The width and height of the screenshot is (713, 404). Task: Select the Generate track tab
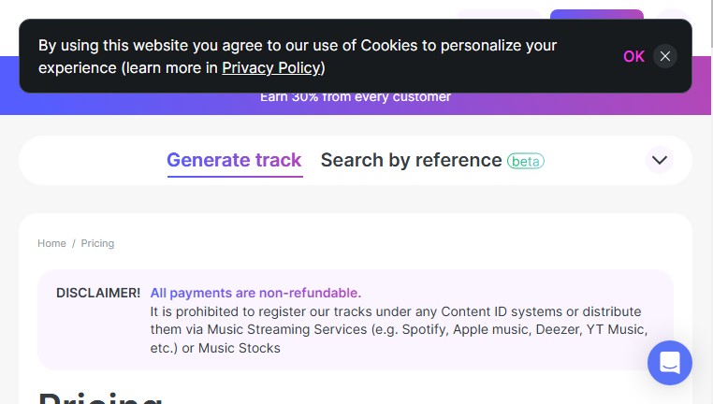pos(234,161)
